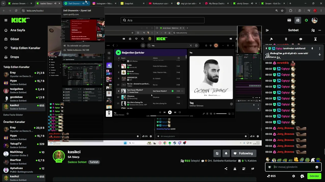
Task: Open MaliOktay Counter-Strike 2 channel
Action: [x=24, y=154]
